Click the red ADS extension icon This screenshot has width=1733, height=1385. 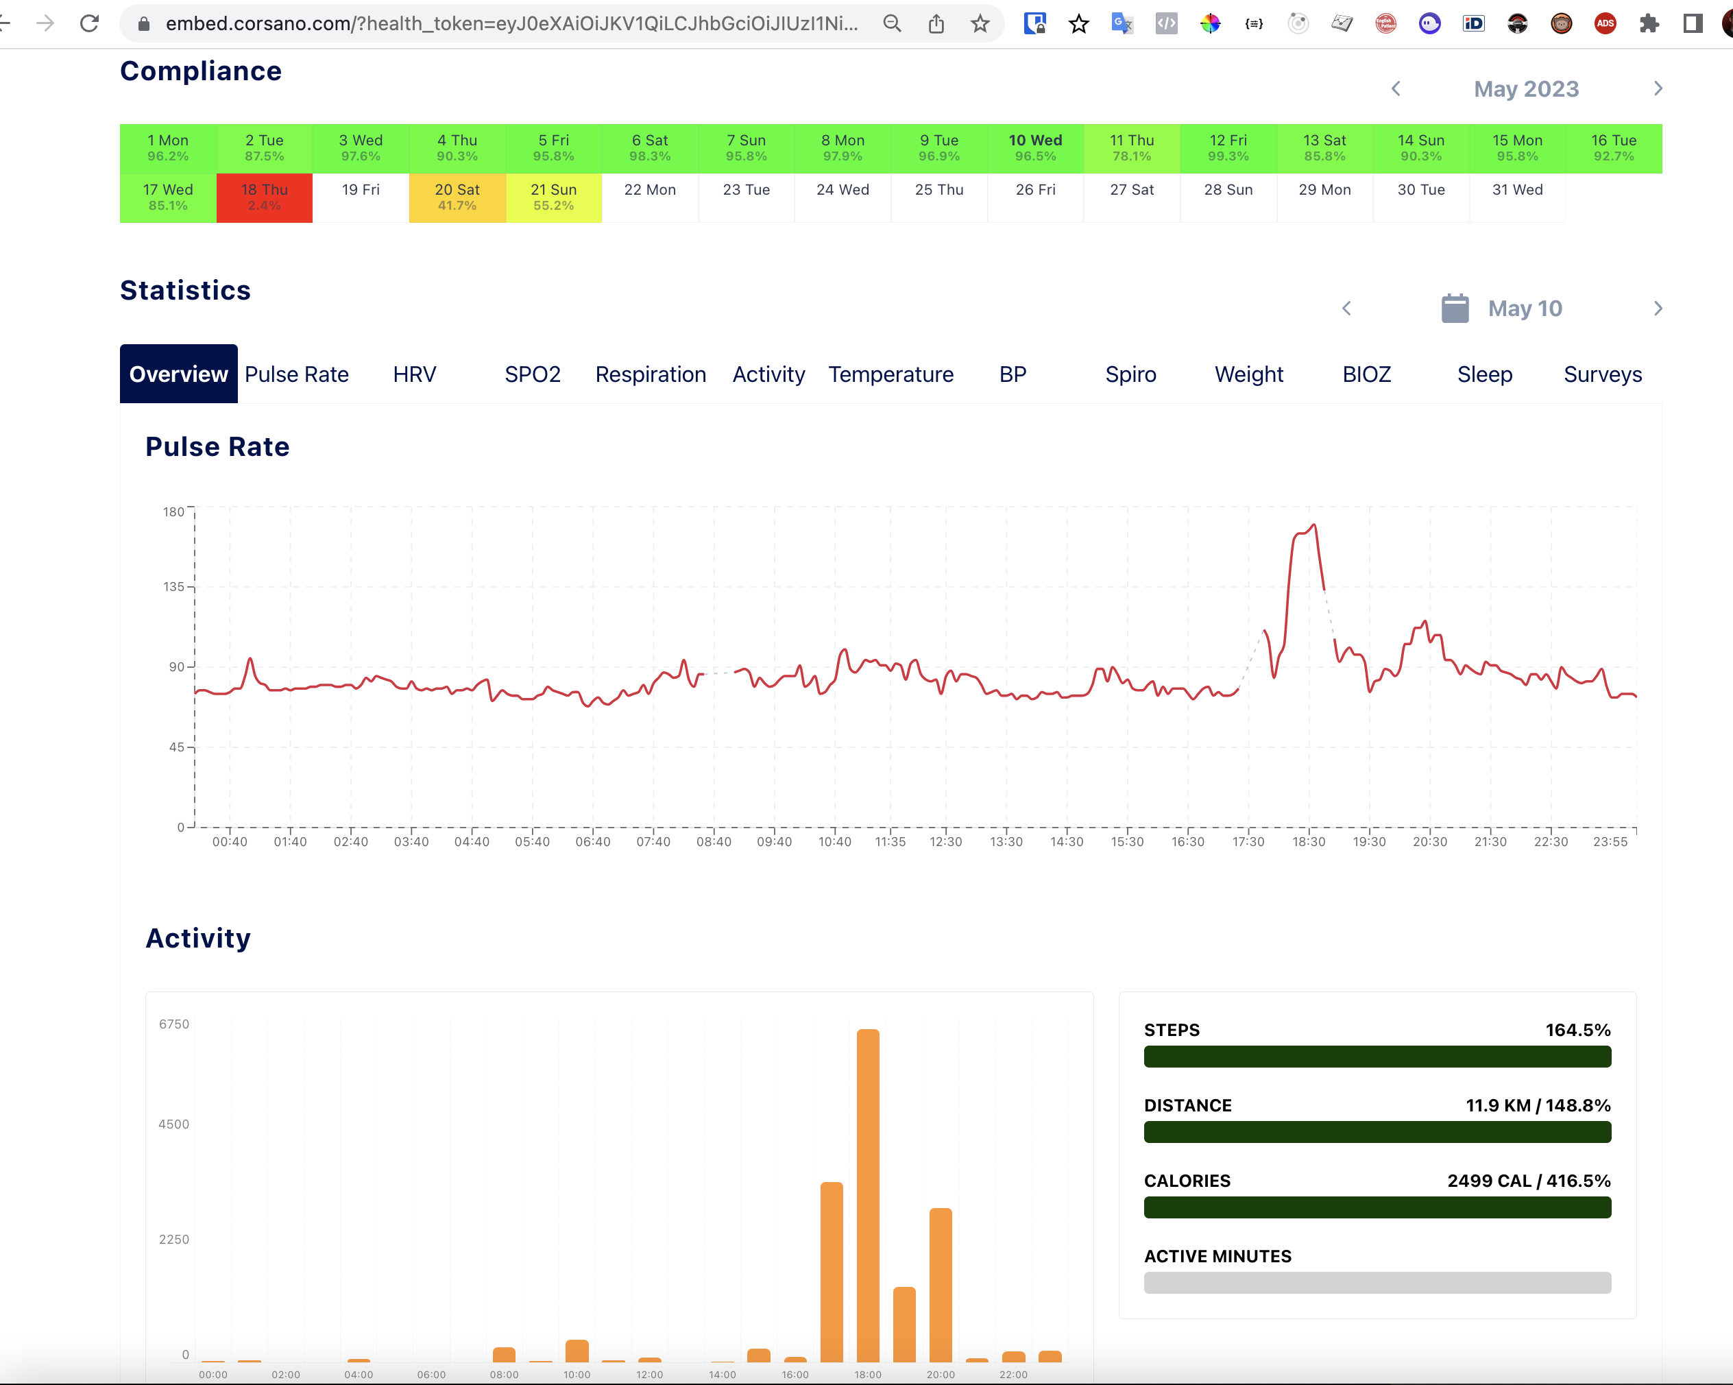(x=1605, y=23)
